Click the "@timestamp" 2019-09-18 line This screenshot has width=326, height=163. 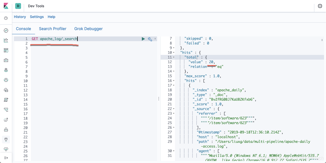240,132
